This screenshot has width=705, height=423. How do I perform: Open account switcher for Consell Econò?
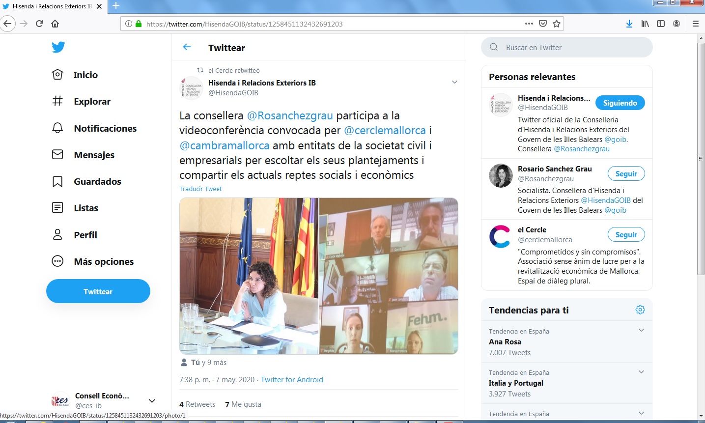click(x=152, y=400)
